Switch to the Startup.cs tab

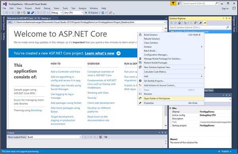point(46,18)
